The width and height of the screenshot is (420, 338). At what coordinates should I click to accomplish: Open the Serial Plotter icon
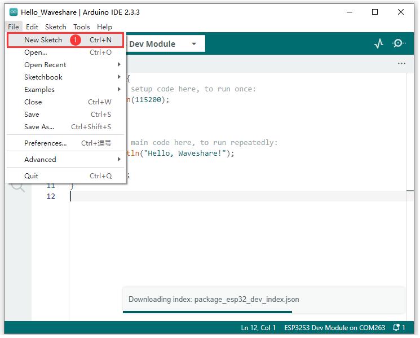pos(379,43)
